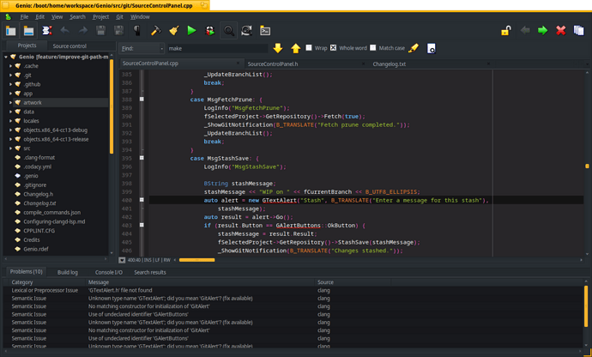Click the terminal console icon in toolbar
This screenshot has width=592, height=357.
tap(264, 31)
